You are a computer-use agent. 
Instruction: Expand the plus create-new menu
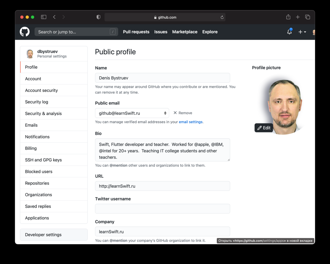click(x=302, y=32)
